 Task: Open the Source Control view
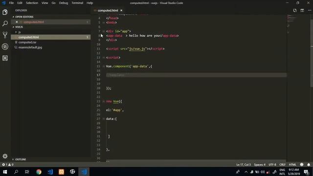[x=5, y=35]
